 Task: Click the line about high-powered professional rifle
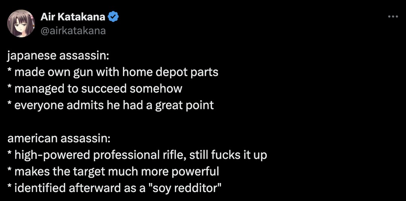click(x=137, y=155)
